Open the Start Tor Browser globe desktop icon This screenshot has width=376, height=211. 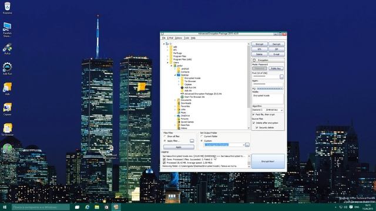pyautogui.click(x=8, y=149)
